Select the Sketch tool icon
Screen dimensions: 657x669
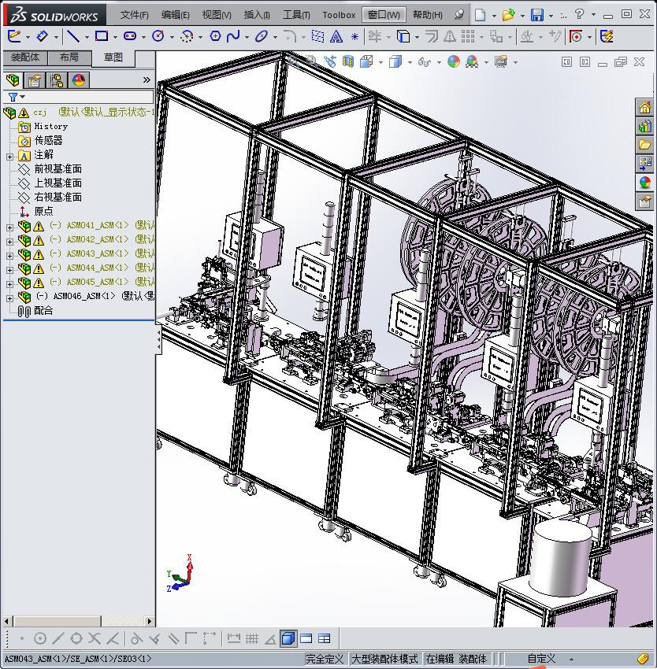[14, 37]
